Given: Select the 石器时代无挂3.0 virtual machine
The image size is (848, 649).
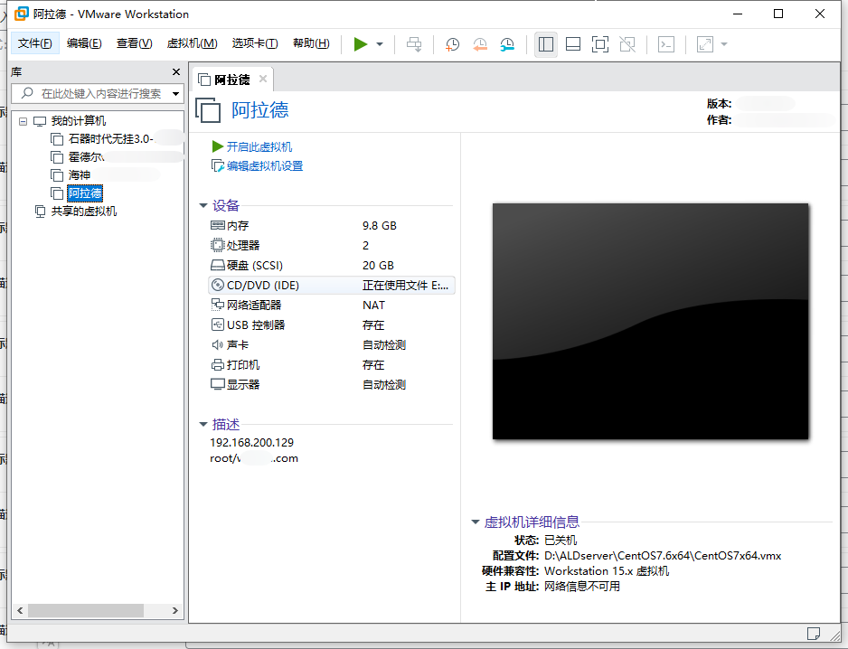Looking at the screenshot, I should (x=110, y=139).
